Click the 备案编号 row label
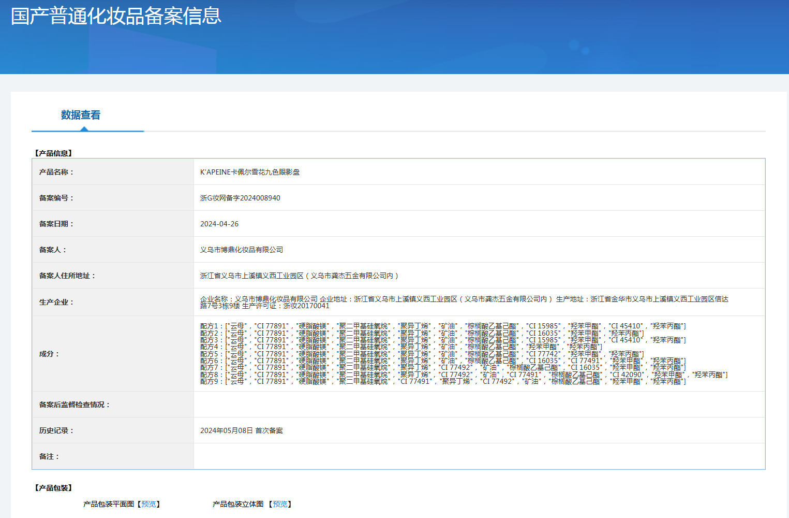 (57, 198)
